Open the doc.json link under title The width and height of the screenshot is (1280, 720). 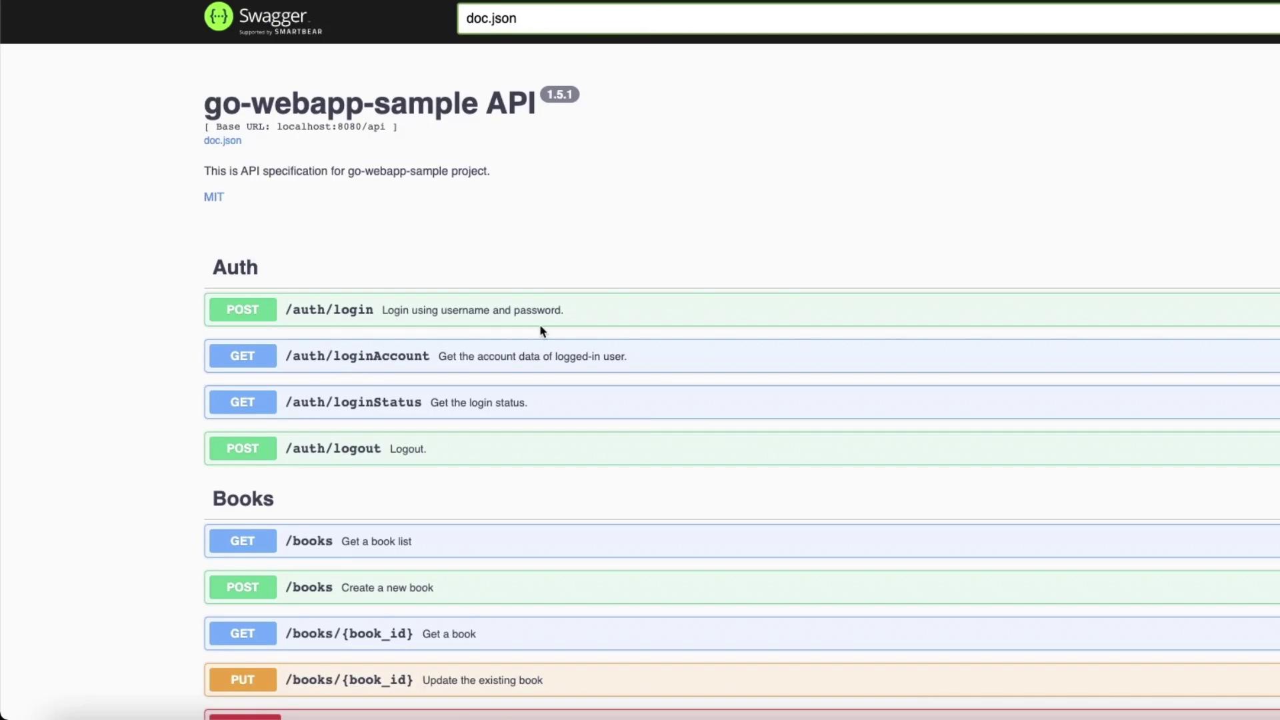(223, 141)
